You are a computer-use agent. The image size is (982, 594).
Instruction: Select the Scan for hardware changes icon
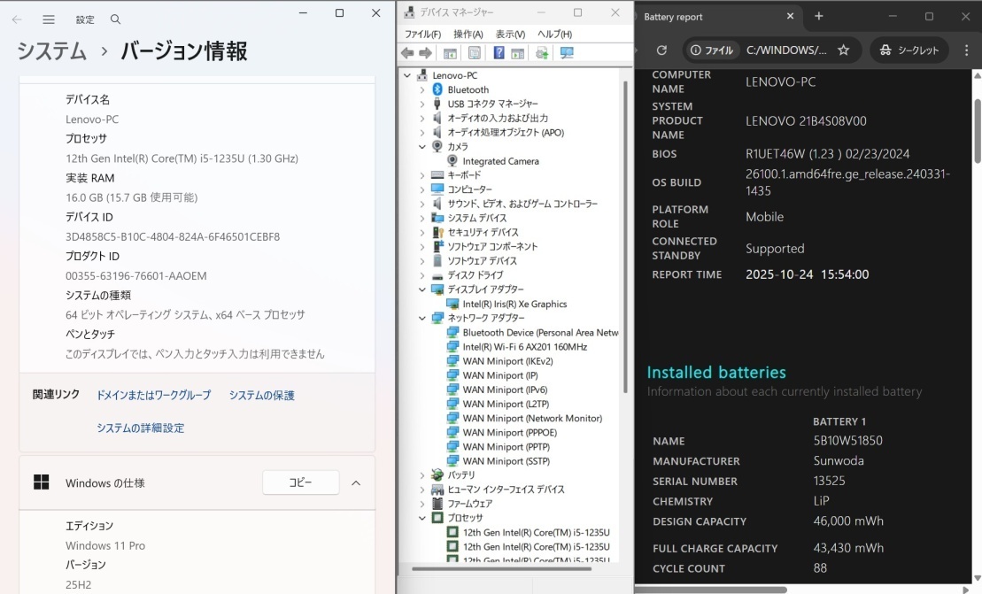[x=568, y=53]
